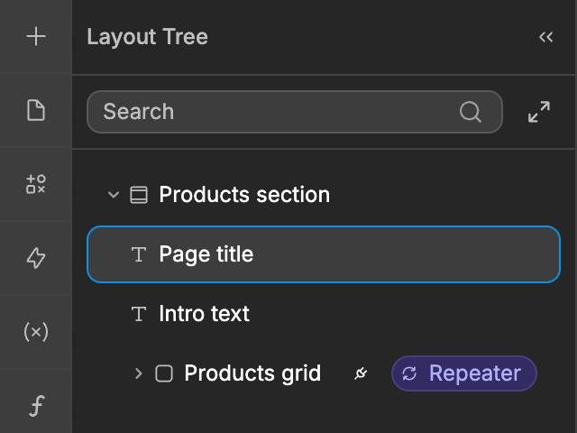
Task: Click the magnifier icon in Search field
Action: (471, 112)
